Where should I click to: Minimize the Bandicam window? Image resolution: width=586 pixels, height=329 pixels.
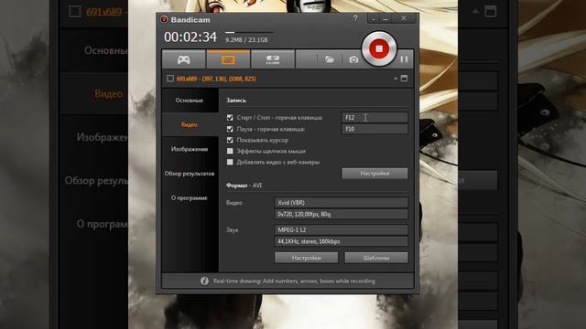[x=385, y=18]
